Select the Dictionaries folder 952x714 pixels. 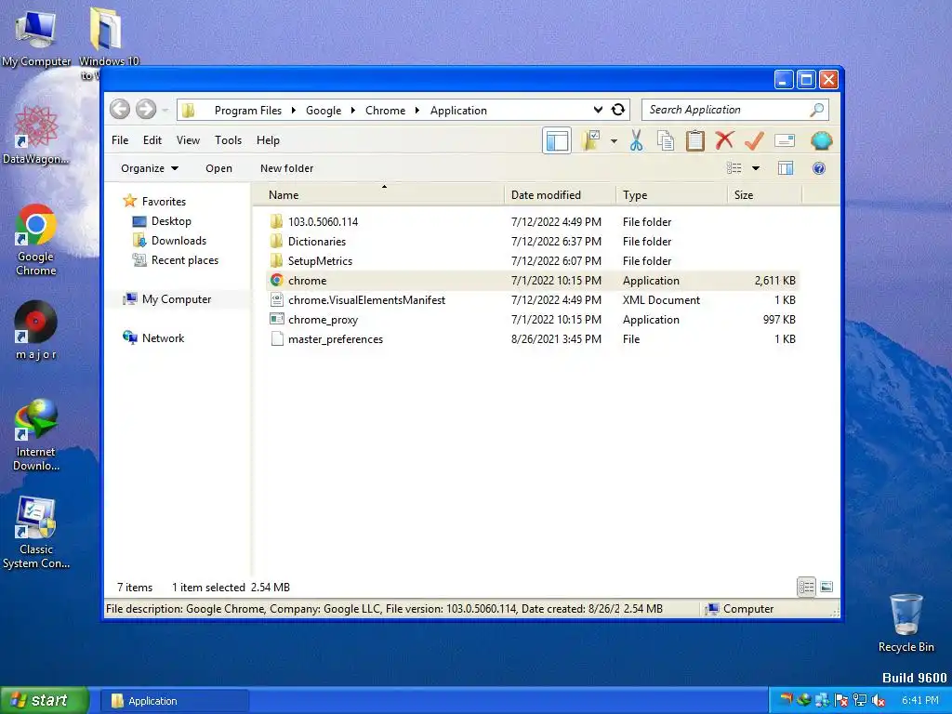(x=532, y=241)
